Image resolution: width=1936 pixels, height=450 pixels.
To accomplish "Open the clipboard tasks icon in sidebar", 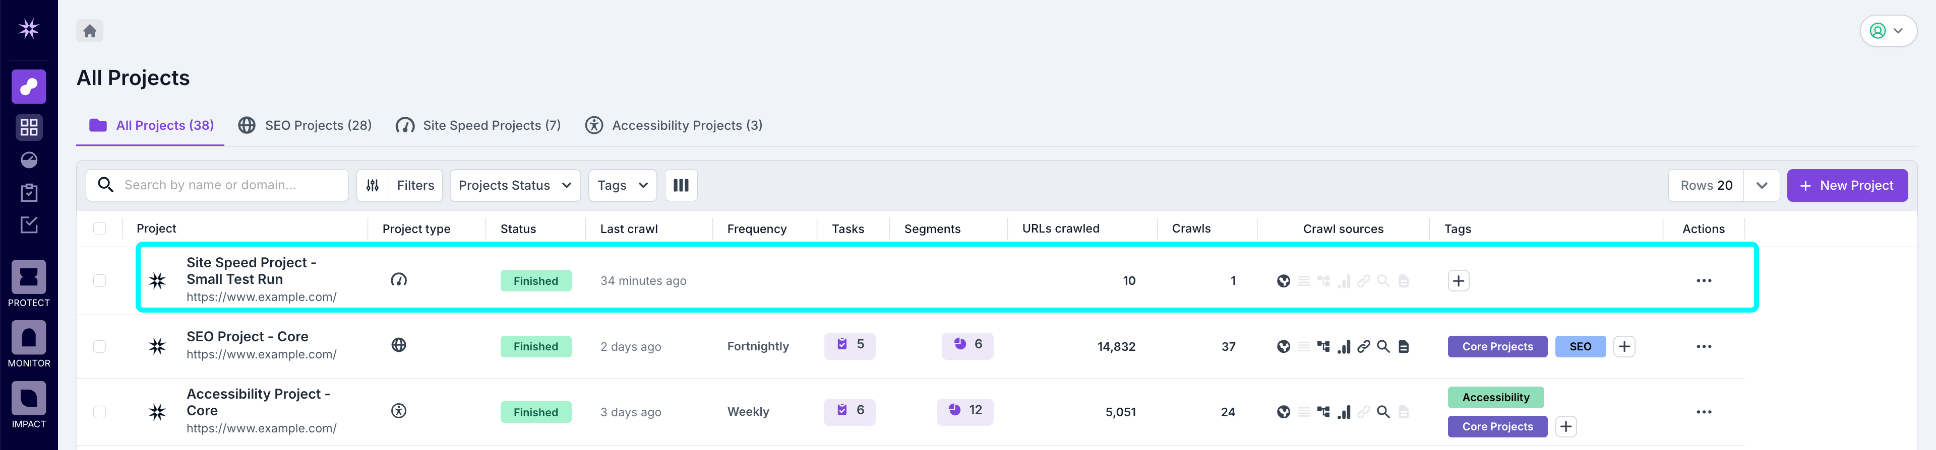I will tap(29, 193).
